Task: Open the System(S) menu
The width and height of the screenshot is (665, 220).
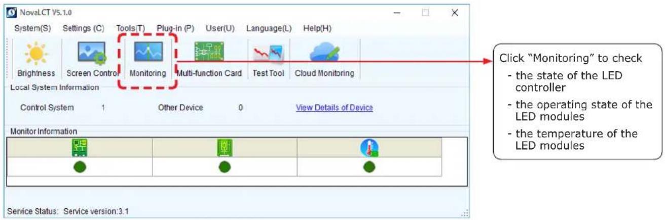Action: pos(32,28)
